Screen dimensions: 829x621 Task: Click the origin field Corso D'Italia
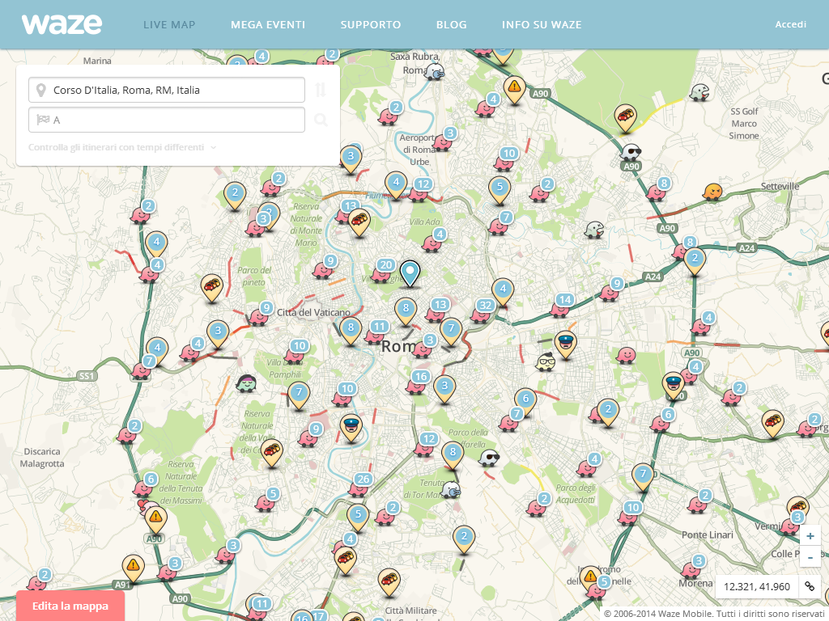coord(167,90)
